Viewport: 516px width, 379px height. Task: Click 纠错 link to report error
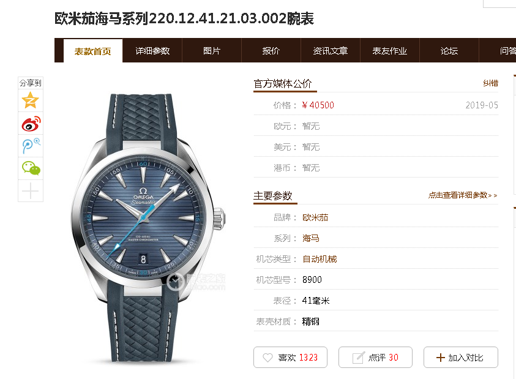490,83
